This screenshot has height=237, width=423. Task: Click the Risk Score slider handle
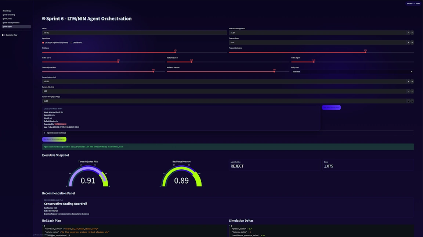pos(175,52)
